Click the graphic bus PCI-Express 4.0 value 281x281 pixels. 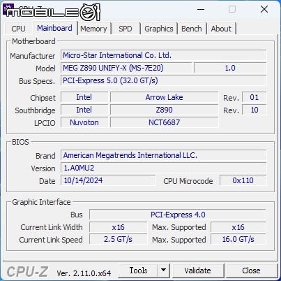coord(178,215)
